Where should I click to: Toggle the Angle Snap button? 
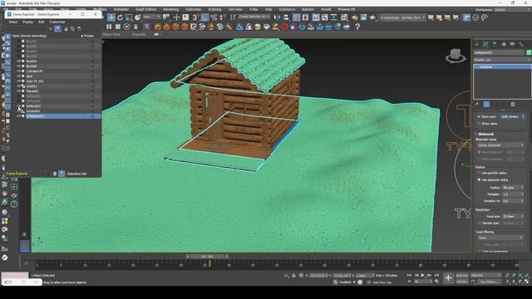tap(204, 17)
